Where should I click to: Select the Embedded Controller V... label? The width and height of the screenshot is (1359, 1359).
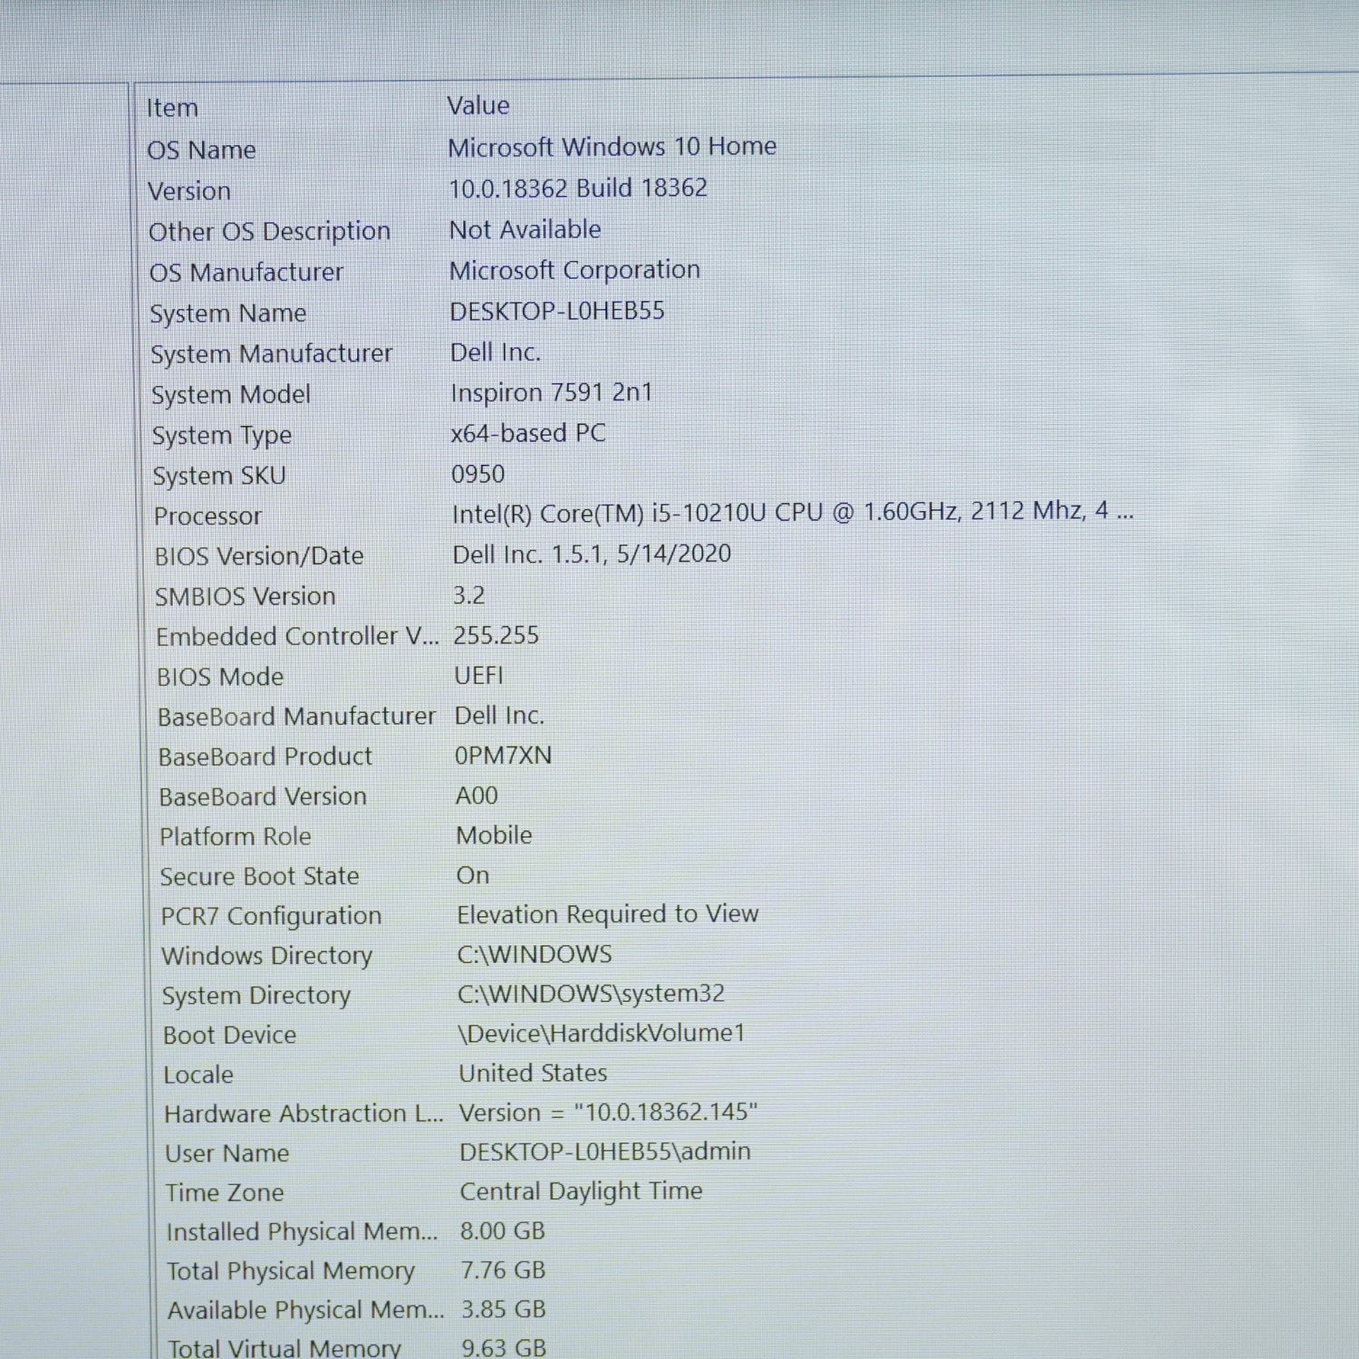pyautogui.click(x=297, y=637)
